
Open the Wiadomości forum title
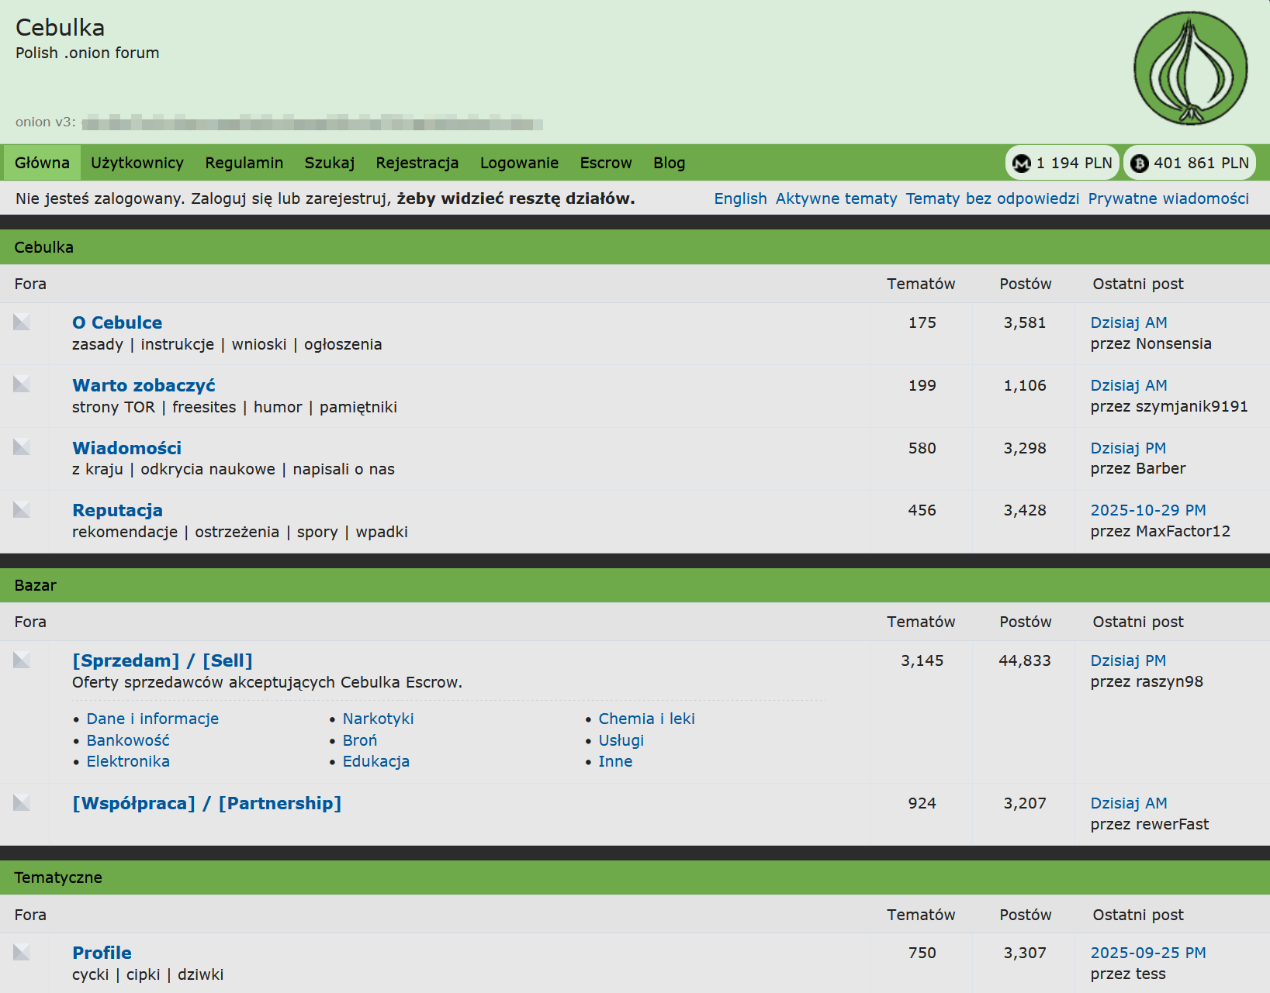126,448
